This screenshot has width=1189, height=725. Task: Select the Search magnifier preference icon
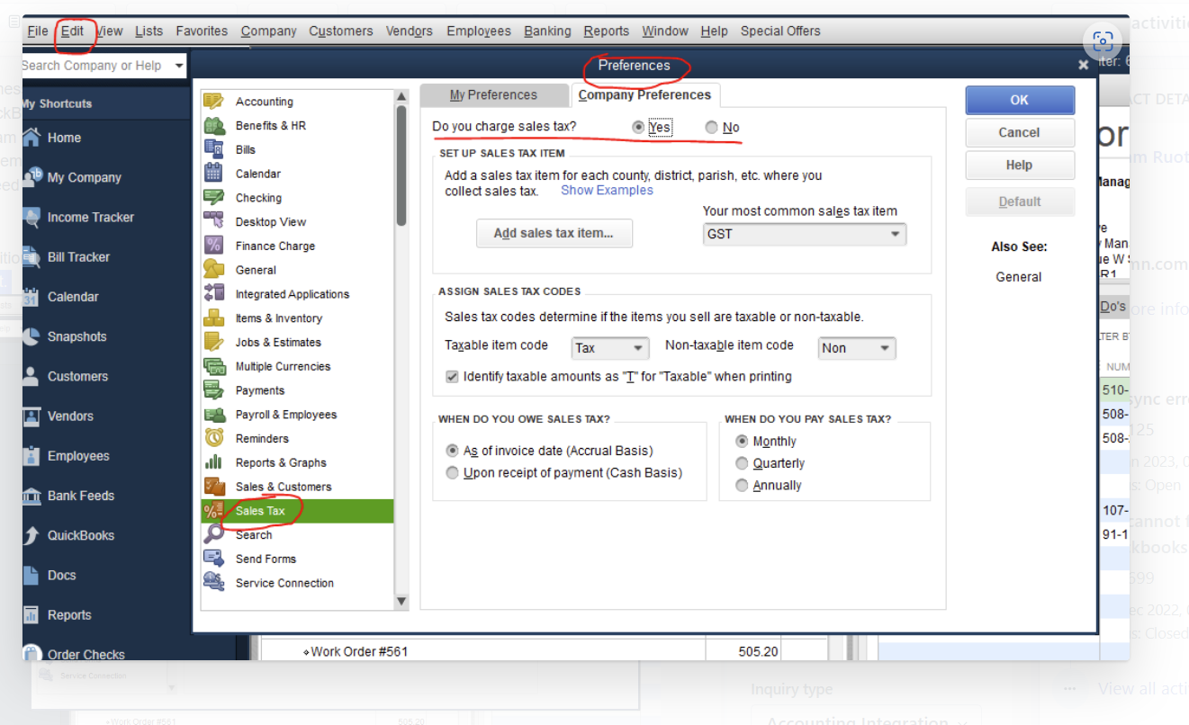click(213, 534)
